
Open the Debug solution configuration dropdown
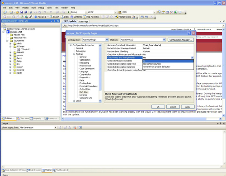click(x=86, y=12)
